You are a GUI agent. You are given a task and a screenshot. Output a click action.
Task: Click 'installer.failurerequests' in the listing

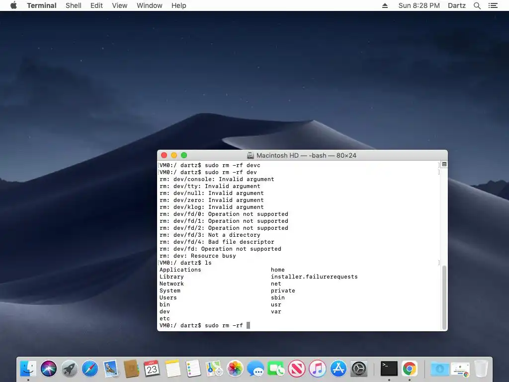[x=314, y=277]
